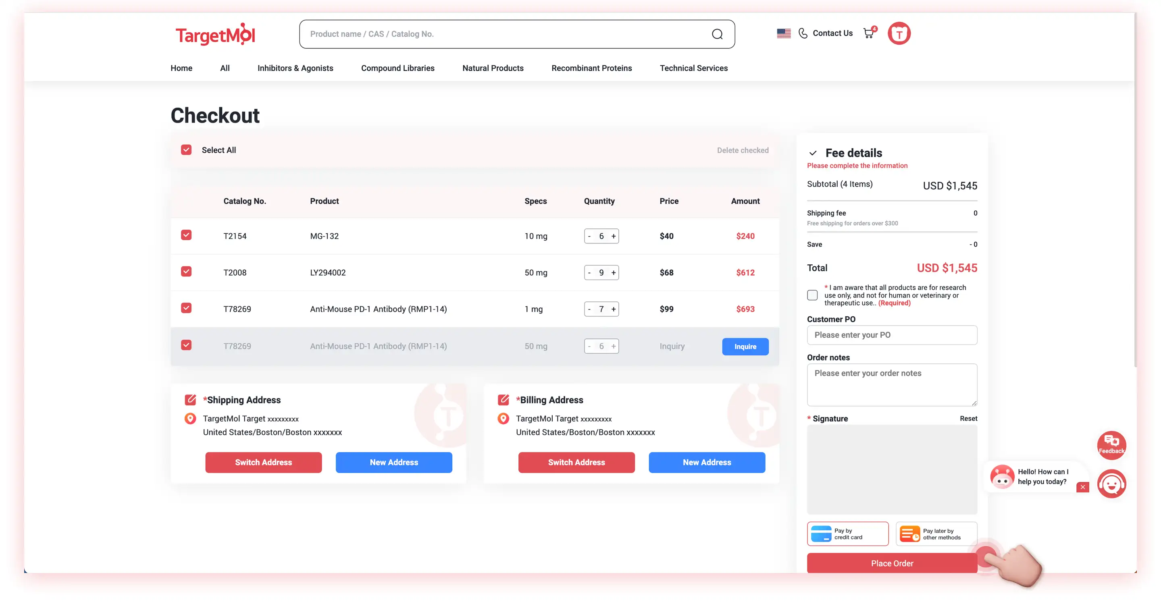Image resolution: width=1161 pixels, height=602 pixels.
Task: Expand the Fee details section chevron
Action: 813,153
